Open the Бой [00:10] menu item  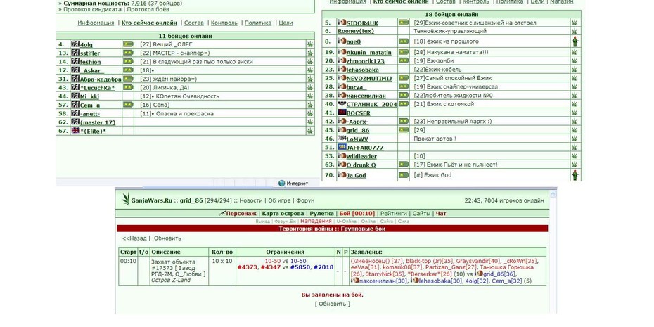click(x=357, y=214)
